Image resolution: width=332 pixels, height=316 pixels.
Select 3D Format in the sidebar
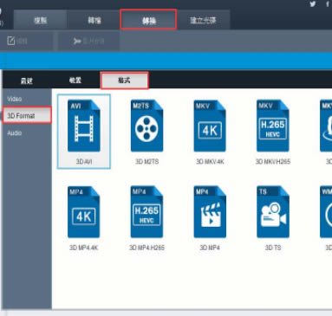pyautogui.click(x=27, y=115)
